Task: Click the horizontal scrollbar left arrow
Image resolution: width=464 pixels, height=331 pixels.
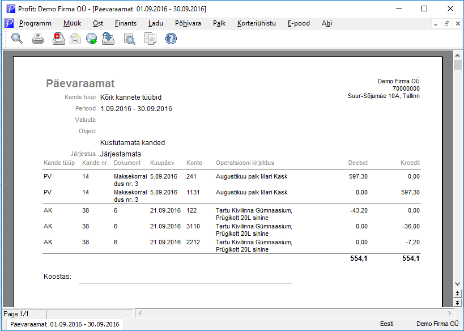Action: pos(140,313)
